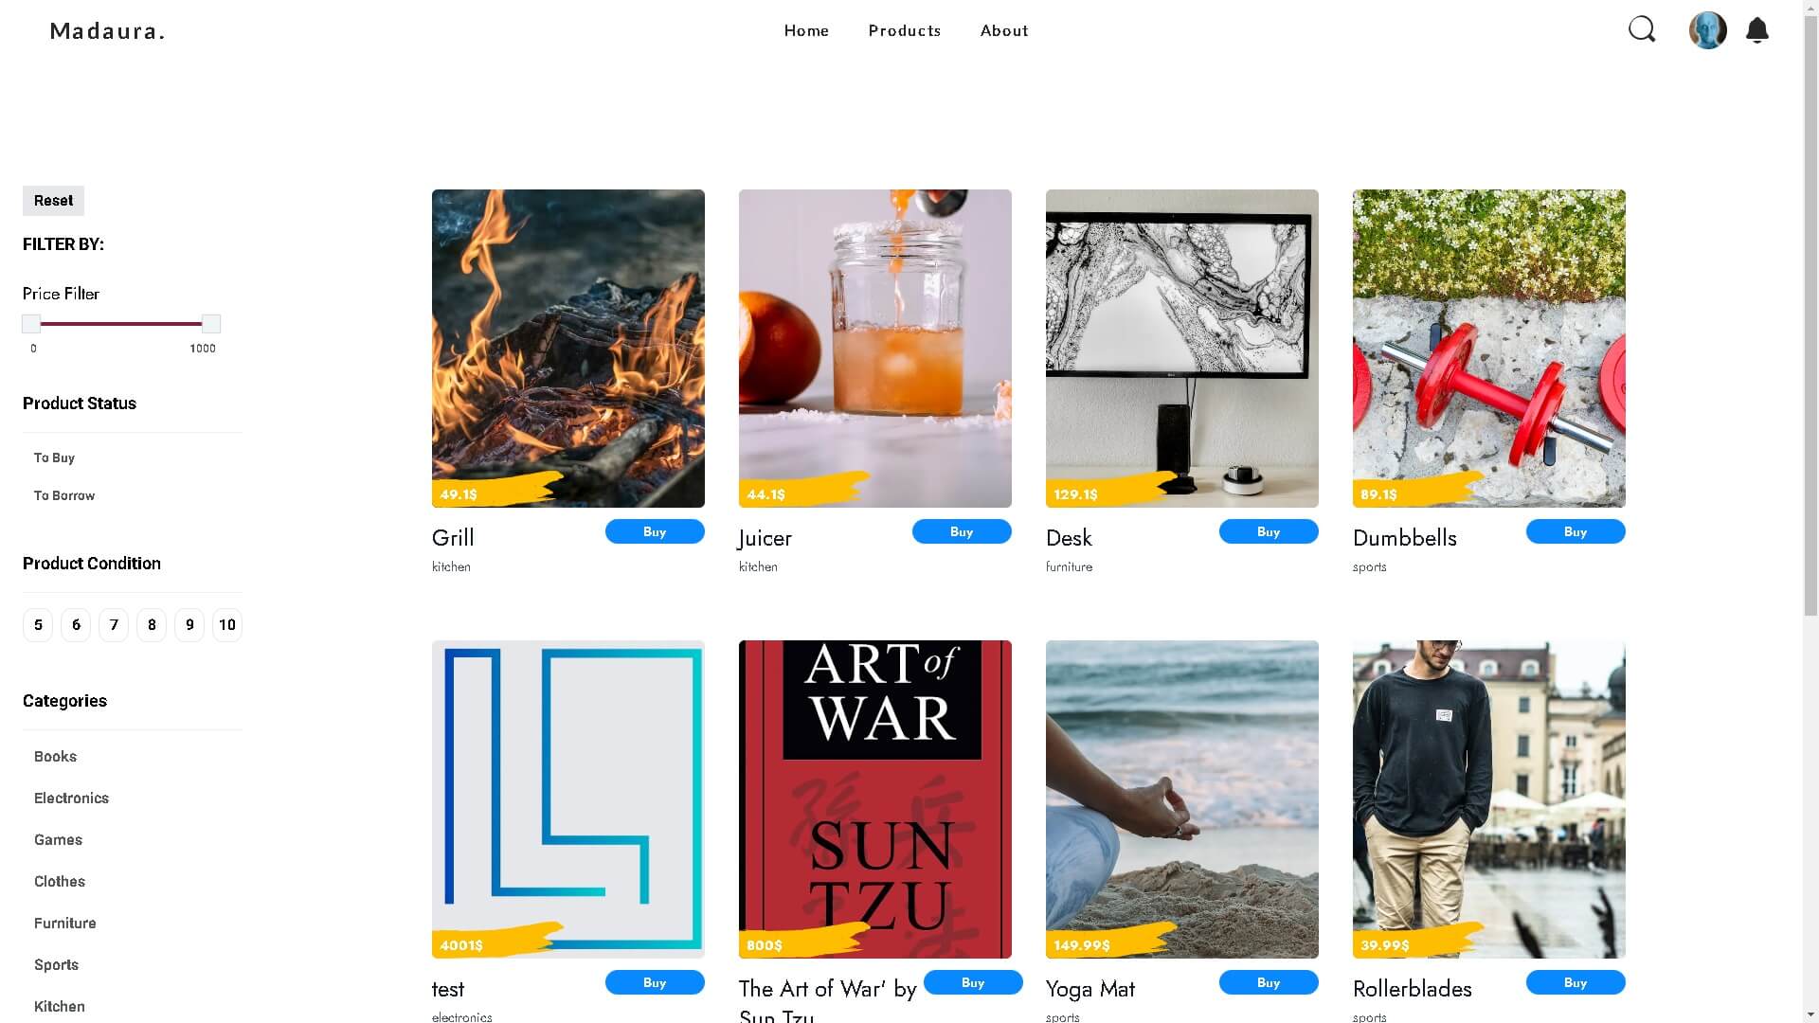
Task: Click the Madaura. logo
Action: (x=107, y=31)
